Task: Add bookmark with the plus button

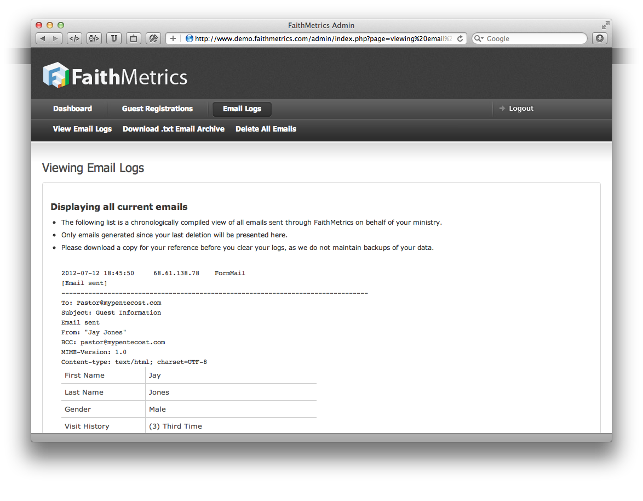Action: (x=173, y=38)
